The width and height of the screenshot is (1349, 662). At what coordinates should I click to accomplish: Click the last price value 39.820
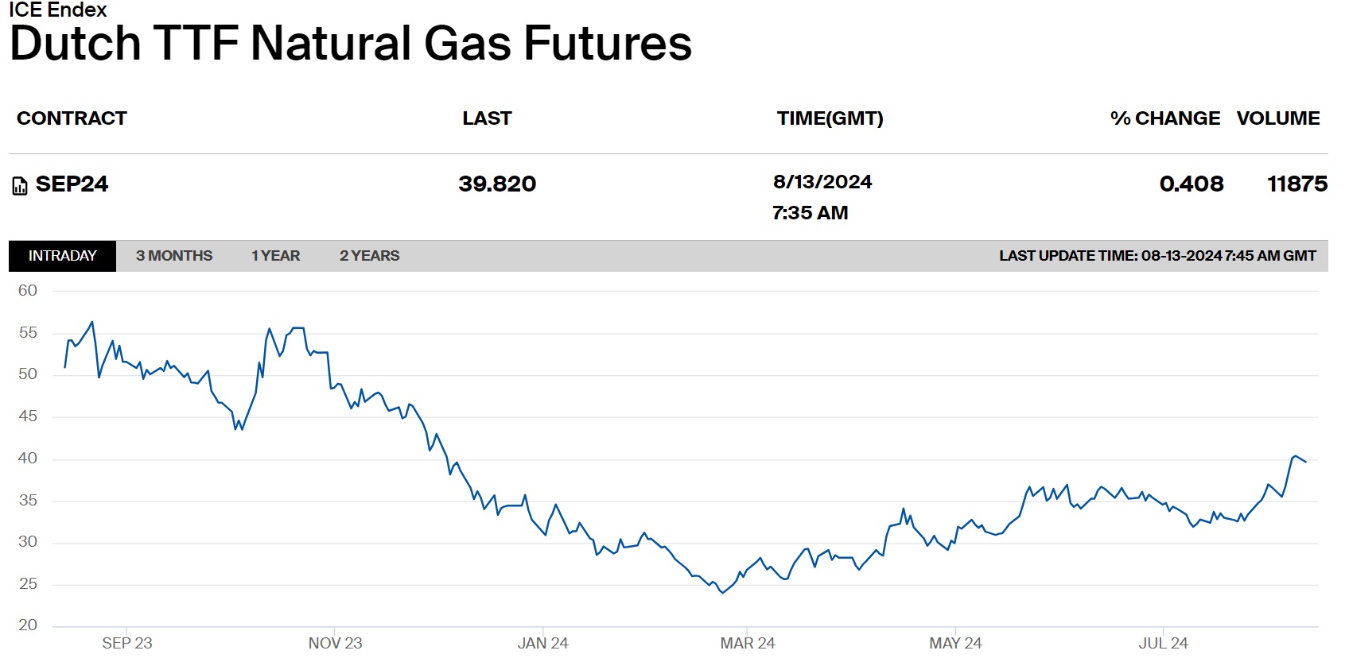(497, 184)
